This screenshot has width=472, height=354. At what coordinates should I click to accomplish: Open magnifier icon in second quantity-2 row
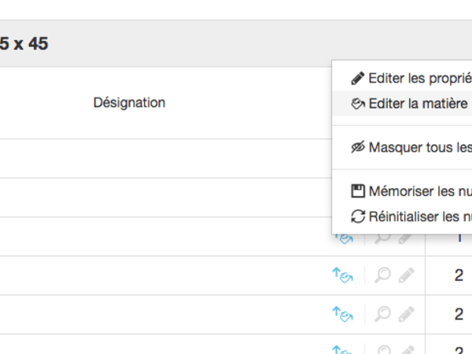click(x=383, y=315)
